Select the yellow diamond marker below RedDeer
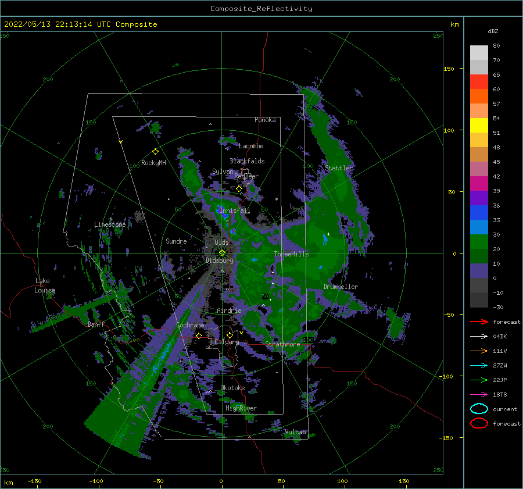Viewport: 523px width, 489px height. pos(239,189)
